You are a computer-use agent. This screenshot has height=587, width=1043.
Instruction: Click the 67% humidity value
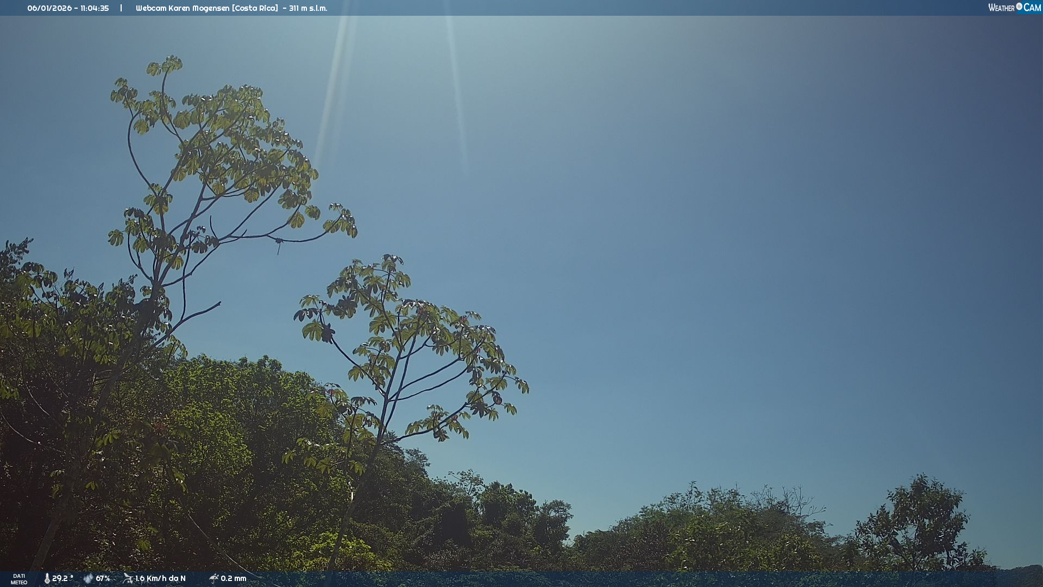103,578
